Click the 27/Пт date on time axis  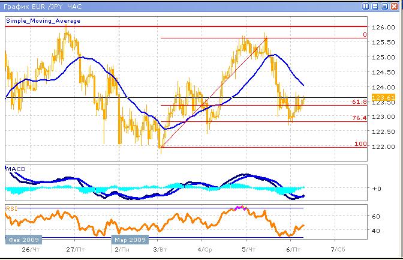[74, 249]
